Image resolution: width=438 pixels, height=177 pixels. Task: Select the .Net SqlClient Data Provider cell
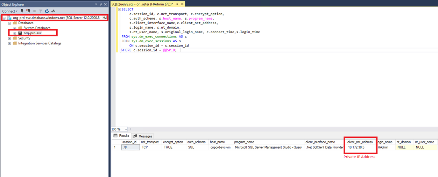(x=325, y=147)
